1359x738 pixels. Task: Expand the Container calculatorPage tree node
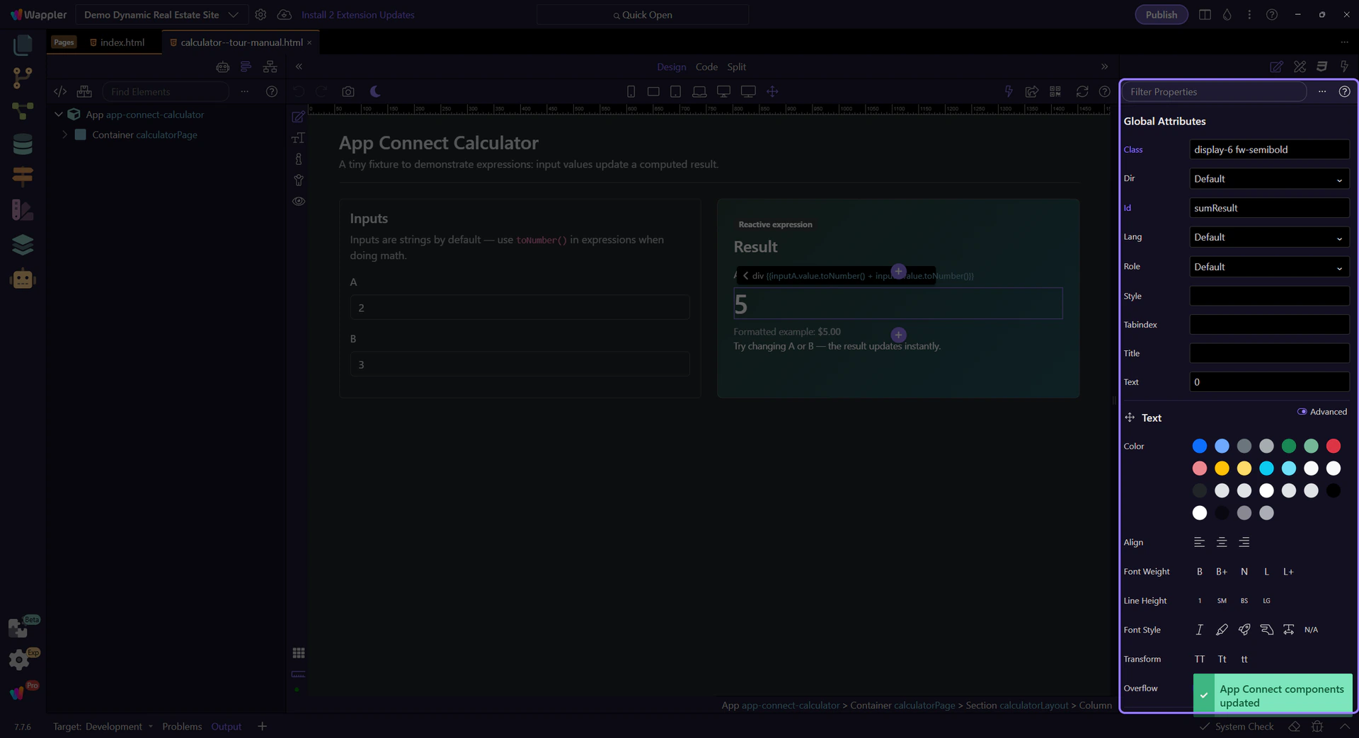[65, 135]
